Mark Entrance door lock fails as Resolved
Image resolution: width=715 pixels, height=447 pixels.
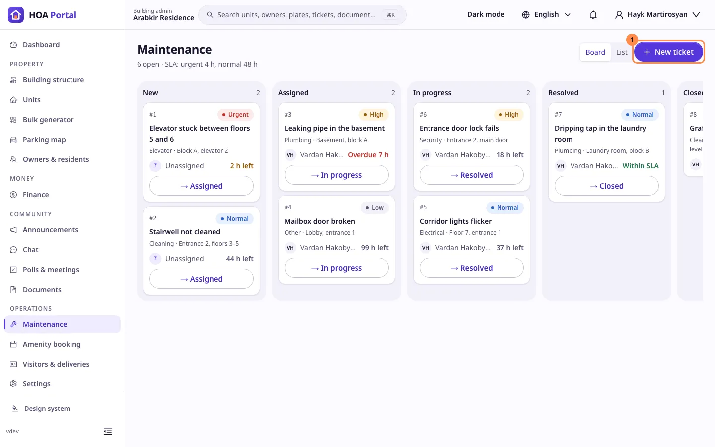pos(472,175)
